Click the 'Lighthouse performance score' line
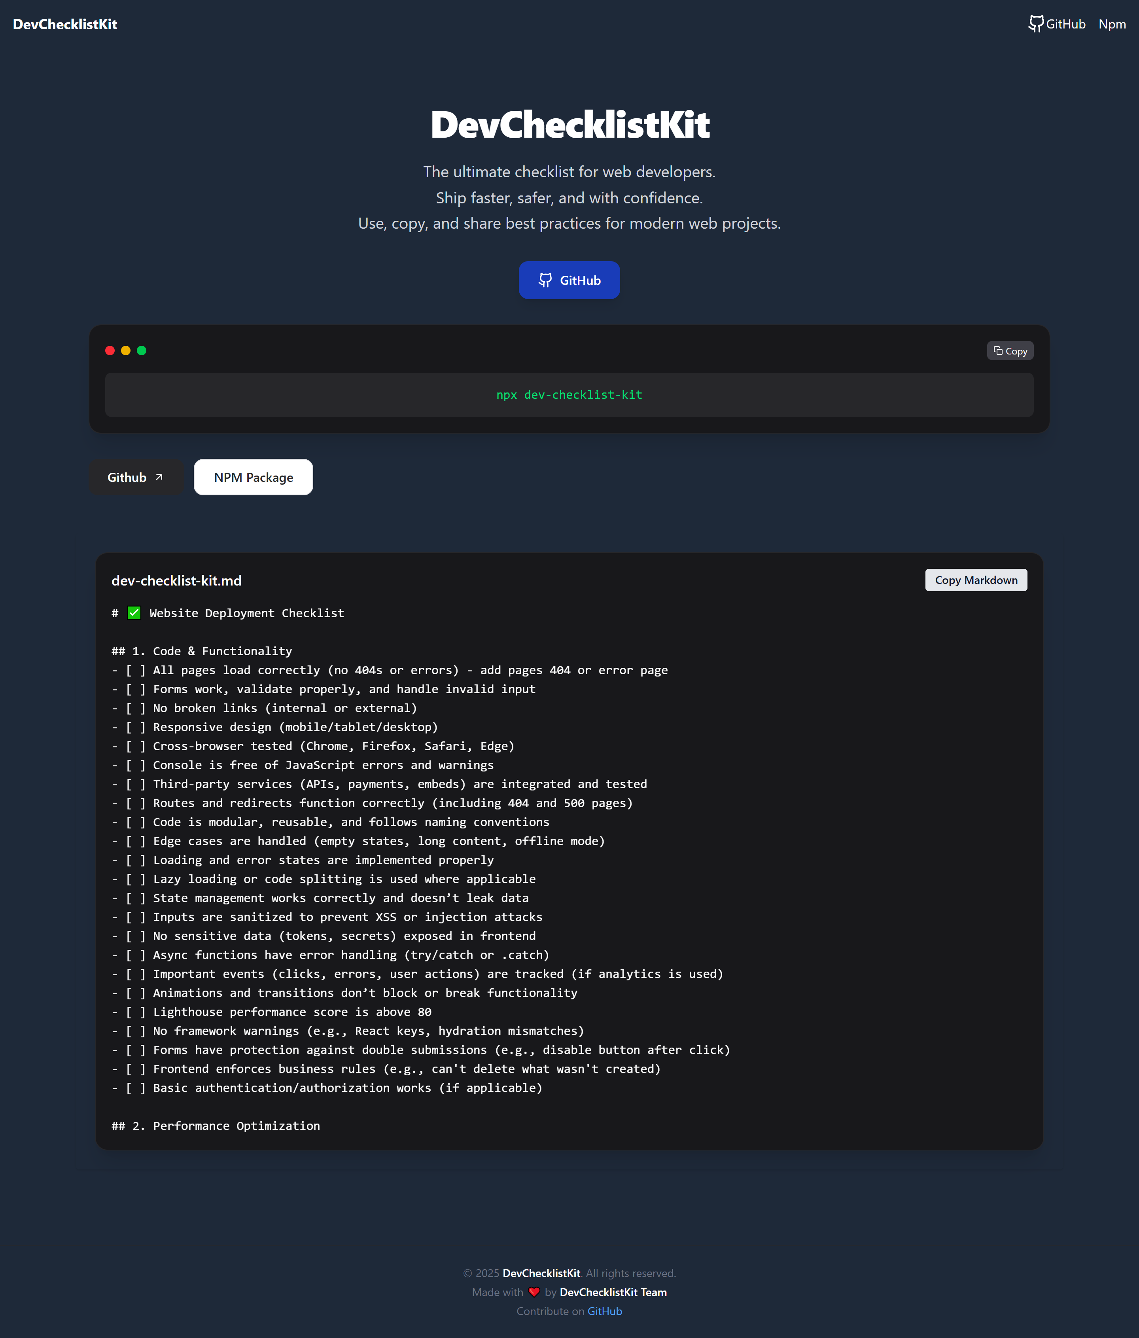The width and height of the screenshot is (1139, 1338). (x=271, y=1012)
